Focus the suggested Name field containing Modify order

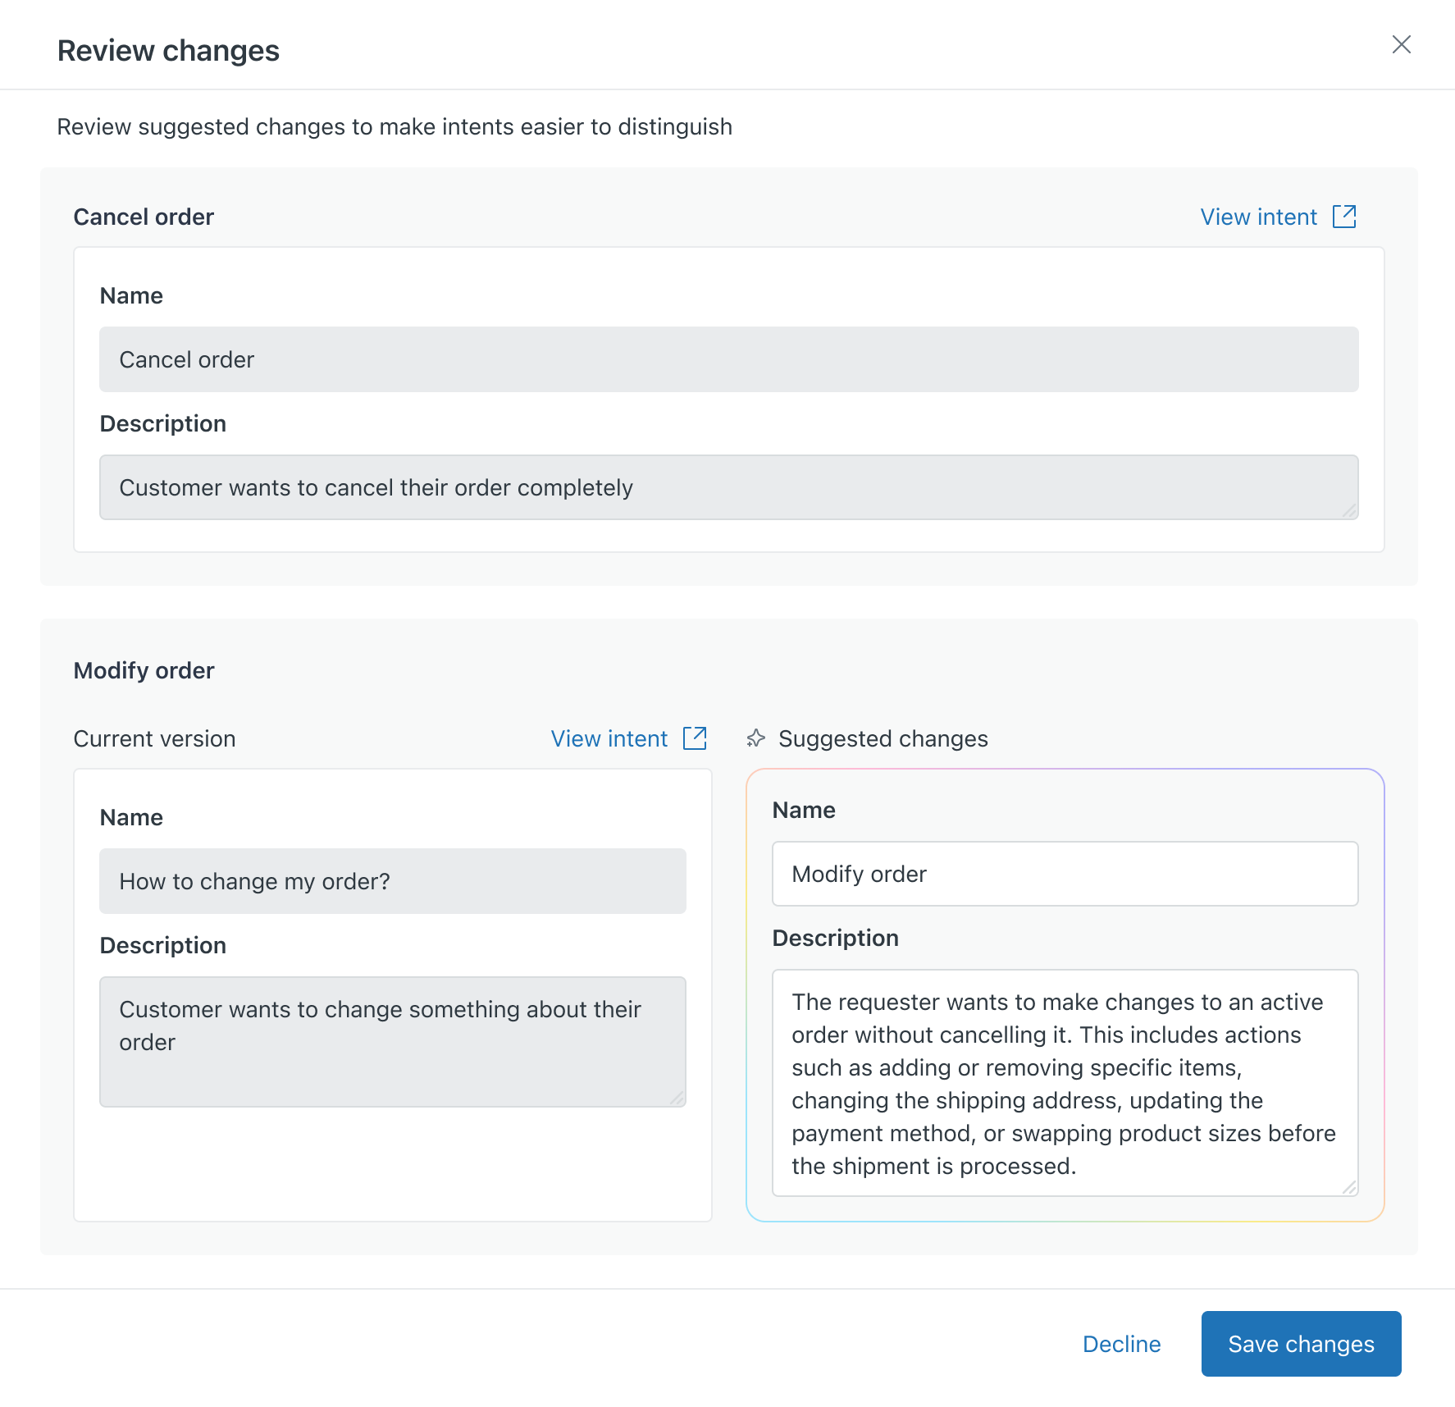click(x=1065, y=874)
